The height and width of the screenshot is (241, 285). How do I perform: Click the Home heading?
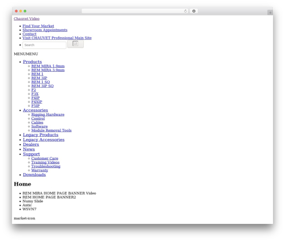22,184
